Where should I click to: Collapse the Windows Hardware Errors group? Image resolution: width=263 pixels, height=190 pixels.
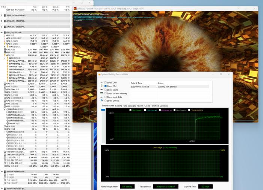(2, 188)
